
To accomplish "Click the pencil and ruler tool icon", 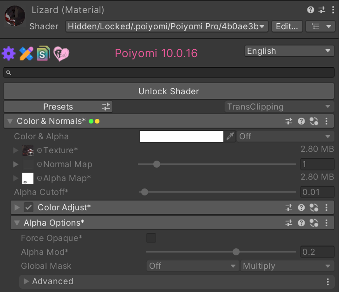I will [x=26, y=53].
